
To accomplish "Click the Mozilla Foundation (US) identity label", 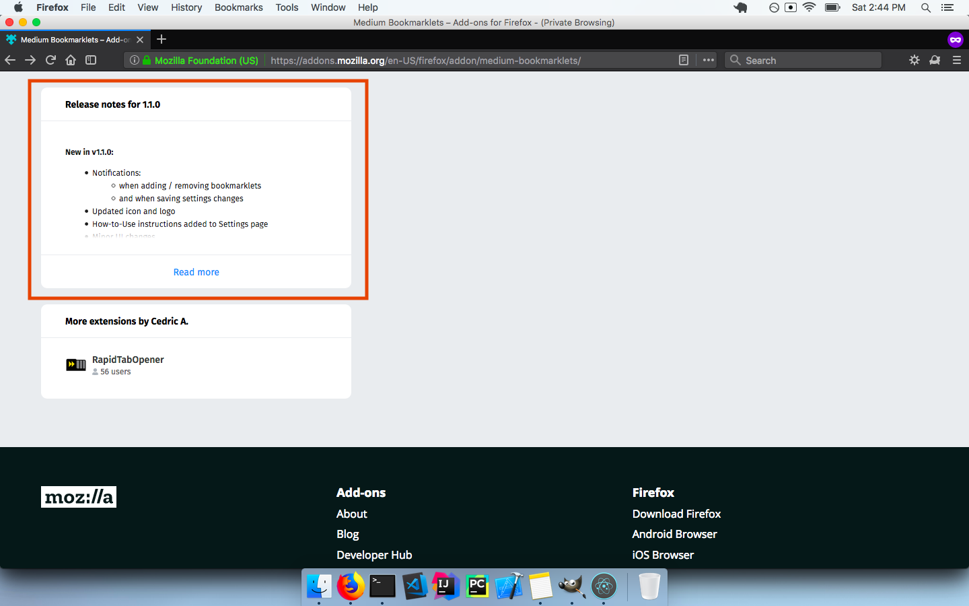I will (x=207, y=60).
